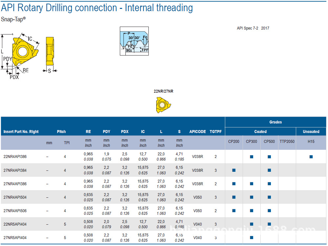Screen dimensions: 328x246
Task: Click the V040 API code in 27NR5API404 row
Action: pyautogui.click(x=197, y=238)
